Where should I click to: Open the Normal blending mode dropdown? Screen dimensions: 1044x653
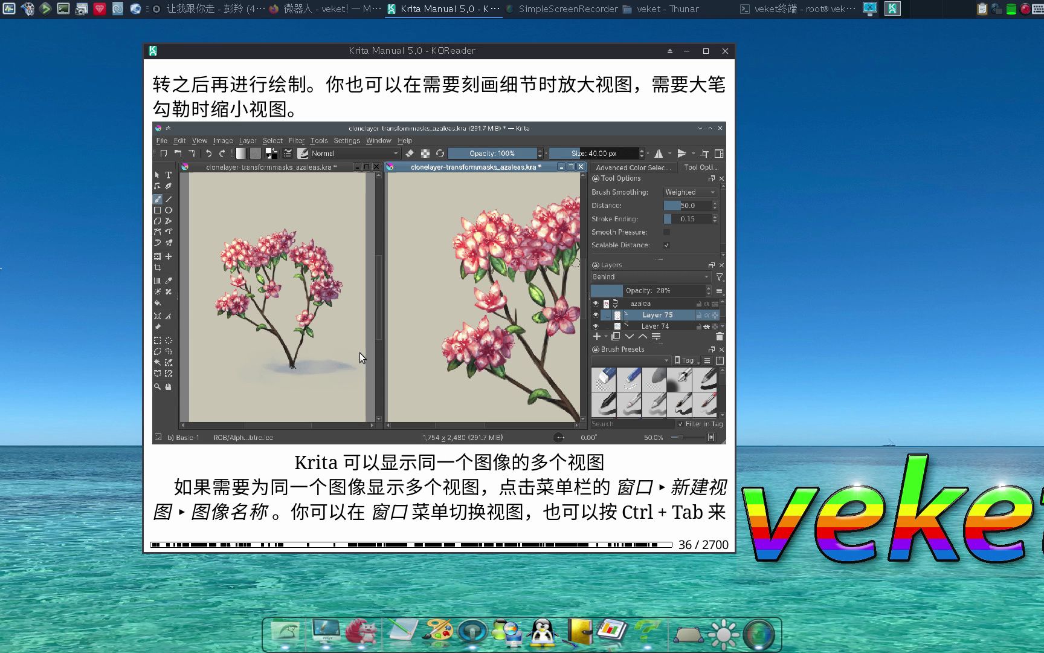click(x=355, y=154)
